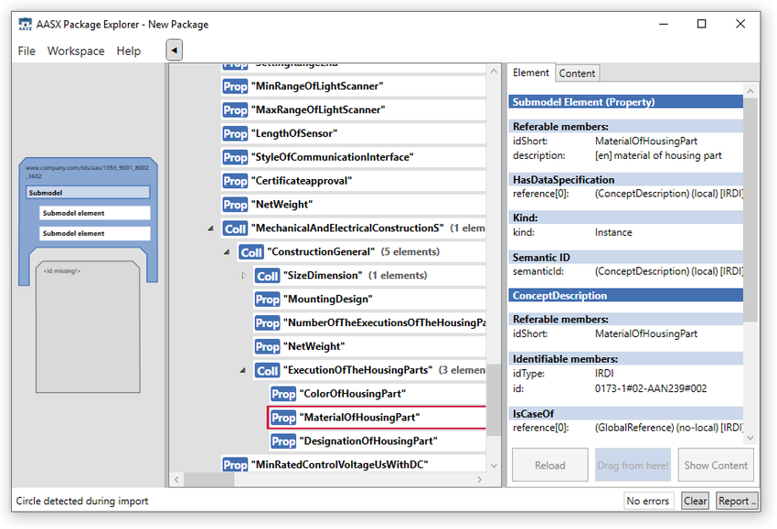
Task: Click the Prop icon beside Certificateapproval
Action: (235, 181)
